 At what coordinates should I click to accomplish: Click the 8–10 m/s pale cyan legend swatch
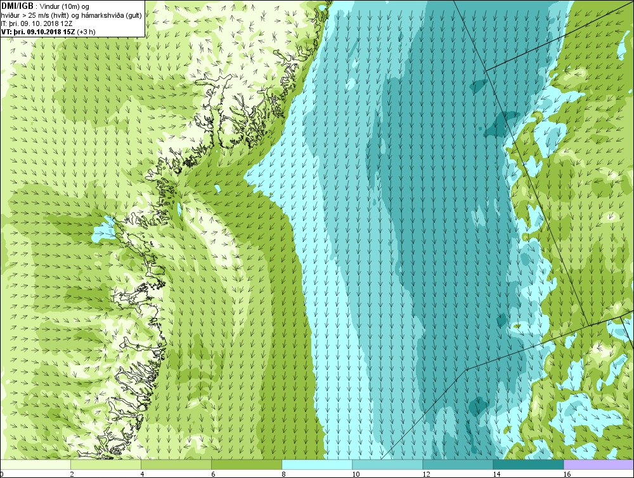317,464
